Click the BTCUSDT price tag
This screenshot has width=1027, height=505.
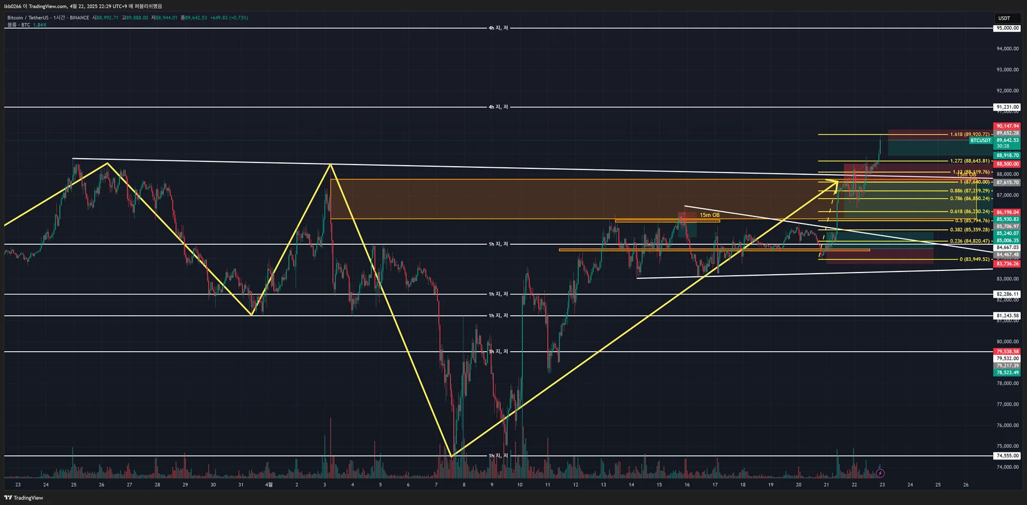[x=980, y=141]
